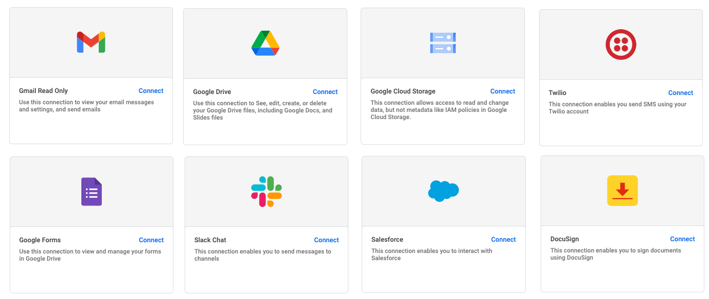Click the Salesforce cloud icon
This screenshot has width=709, height=299.
[443, 190]
